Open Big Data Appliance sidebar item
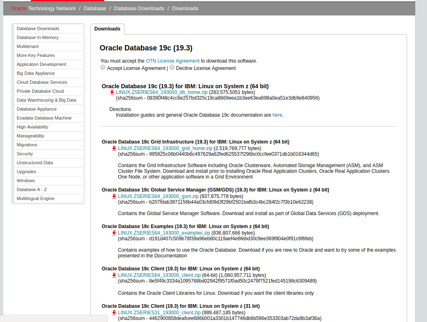The height and width of the screenshot is (322, 427). (x=48, y=74)
